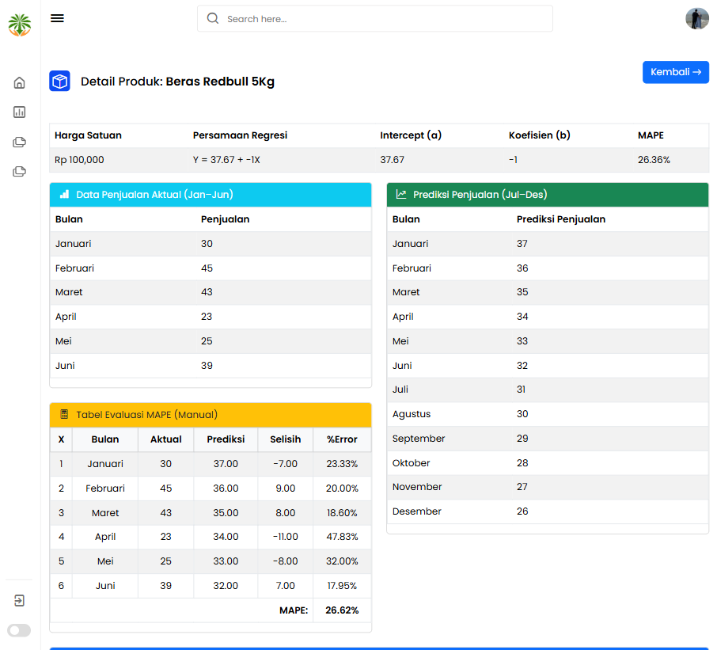Focus the 'Search here...' input field
Image resolution: width=717 pixels, height=650 pixels.
click(x=375, y=19)
